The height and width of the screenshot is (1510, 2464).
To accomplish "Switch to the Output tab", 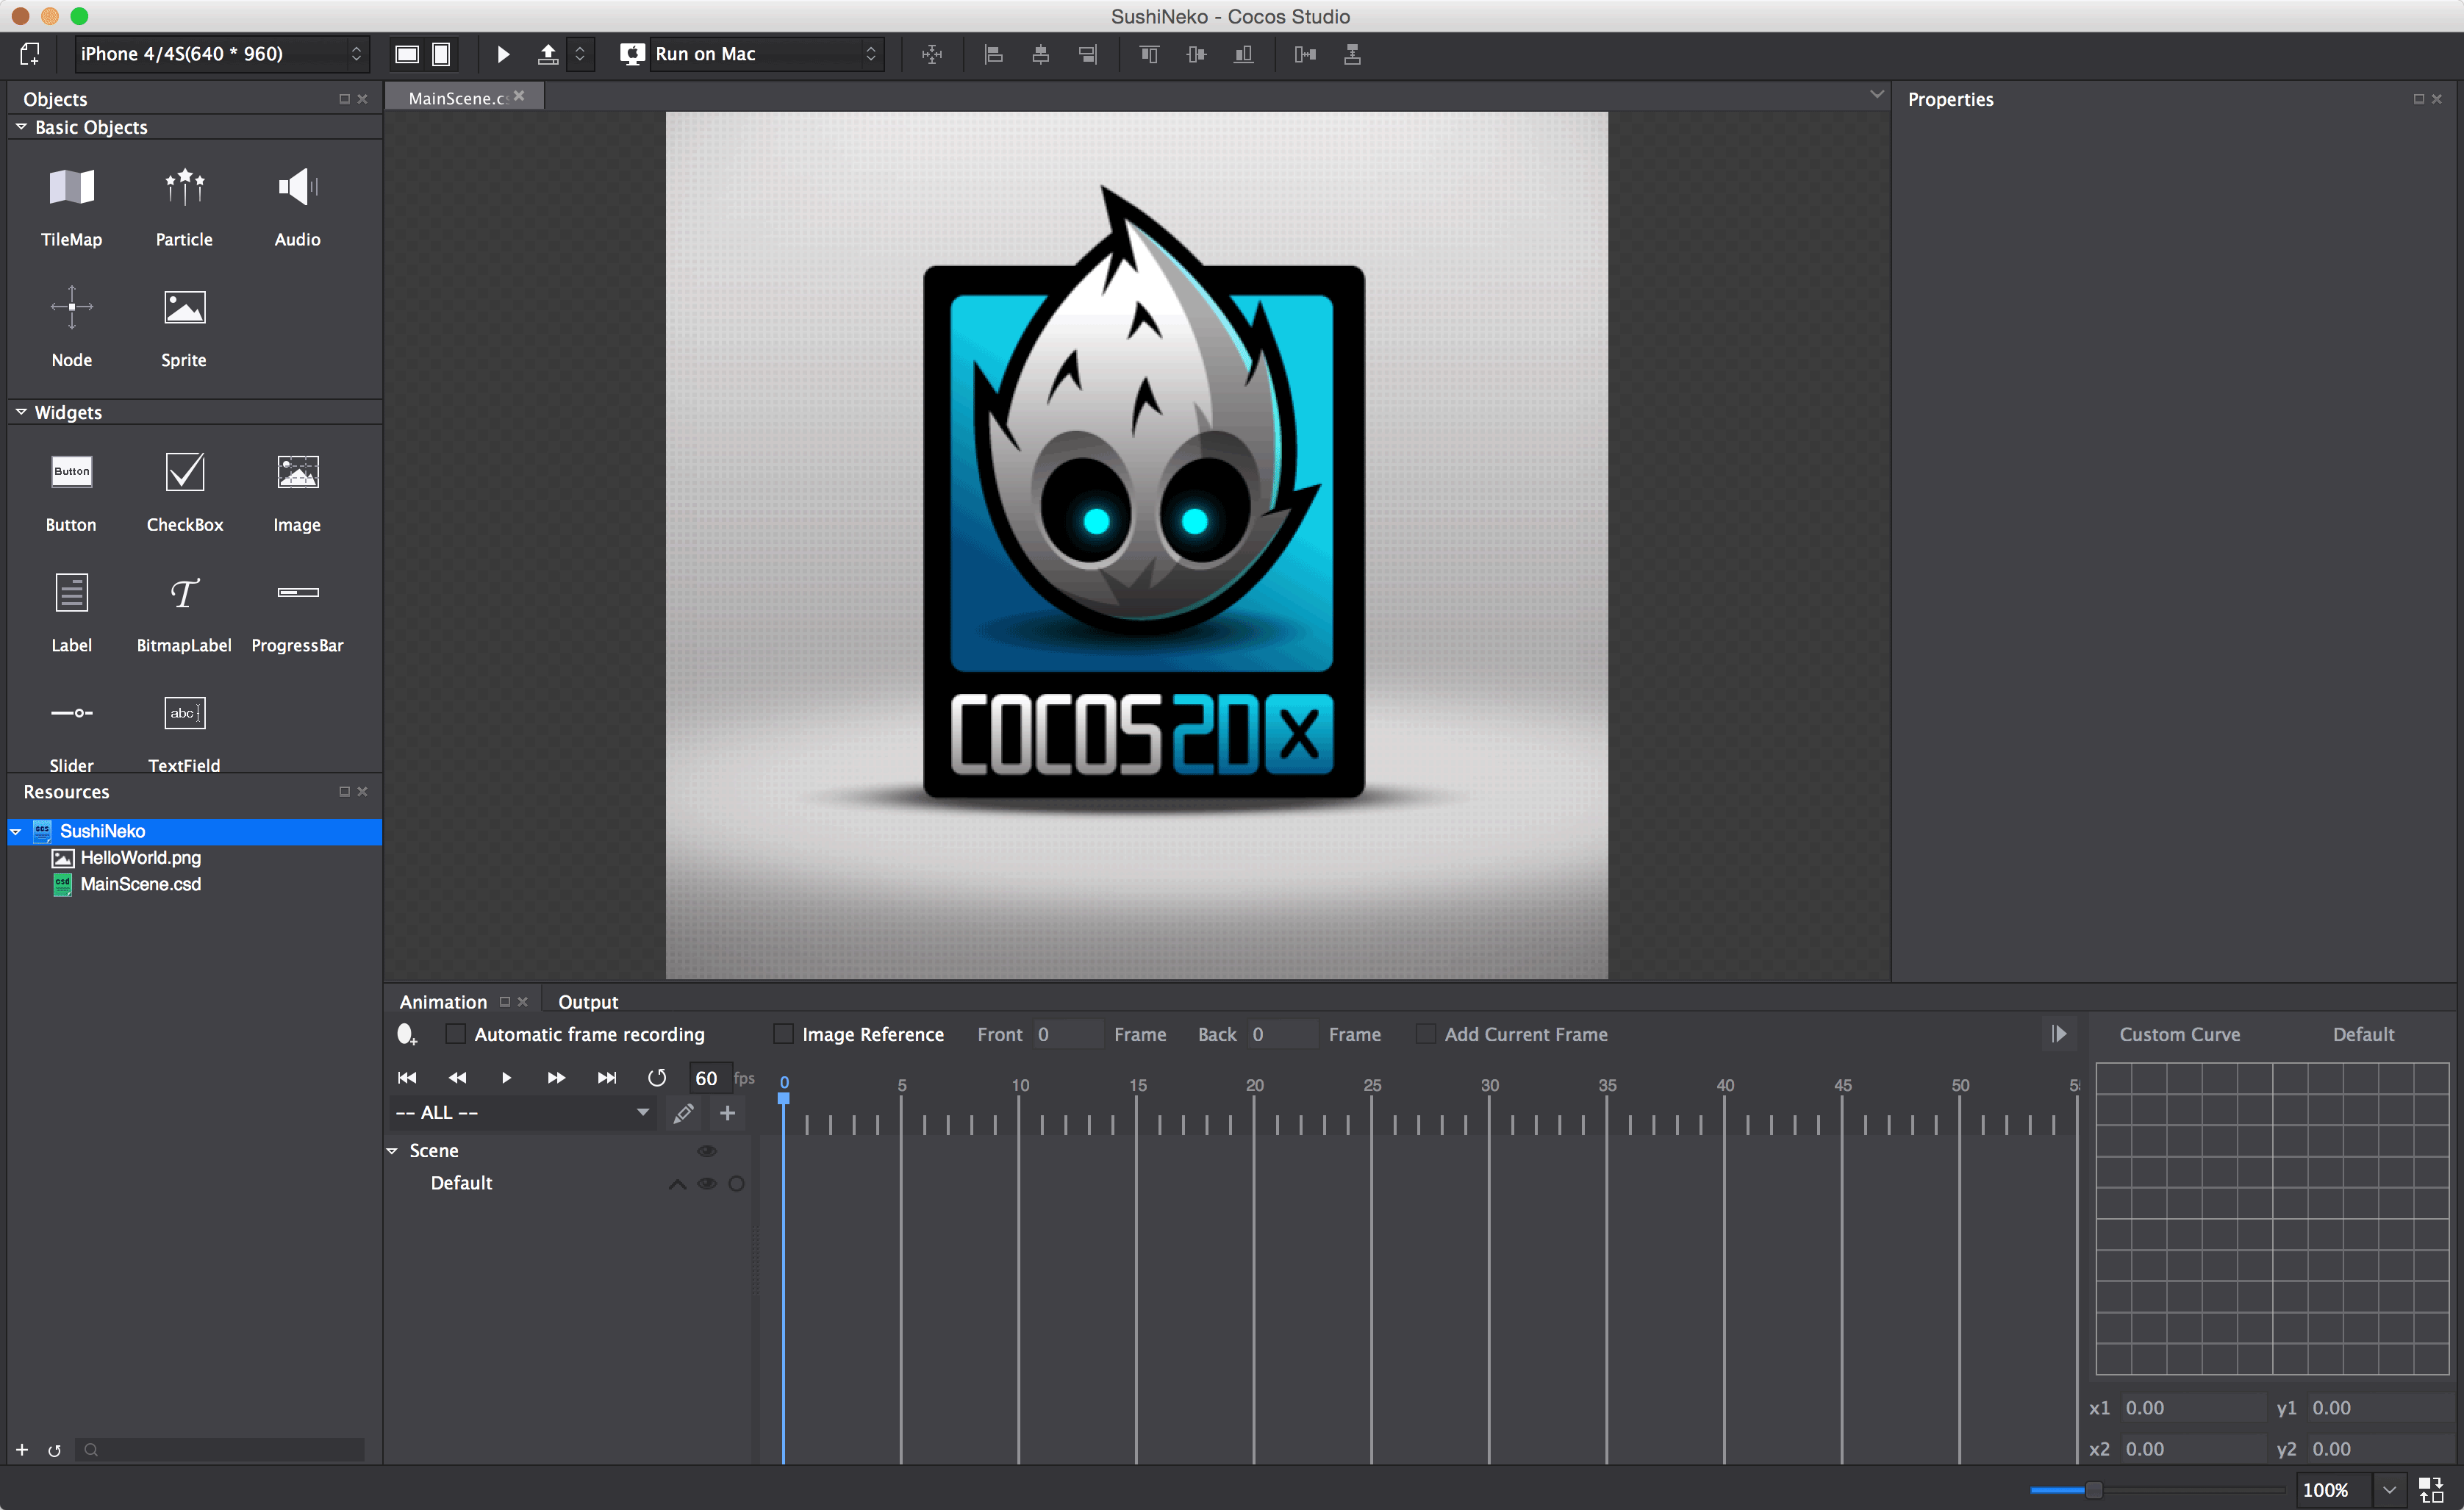I will pos(587,1002).
